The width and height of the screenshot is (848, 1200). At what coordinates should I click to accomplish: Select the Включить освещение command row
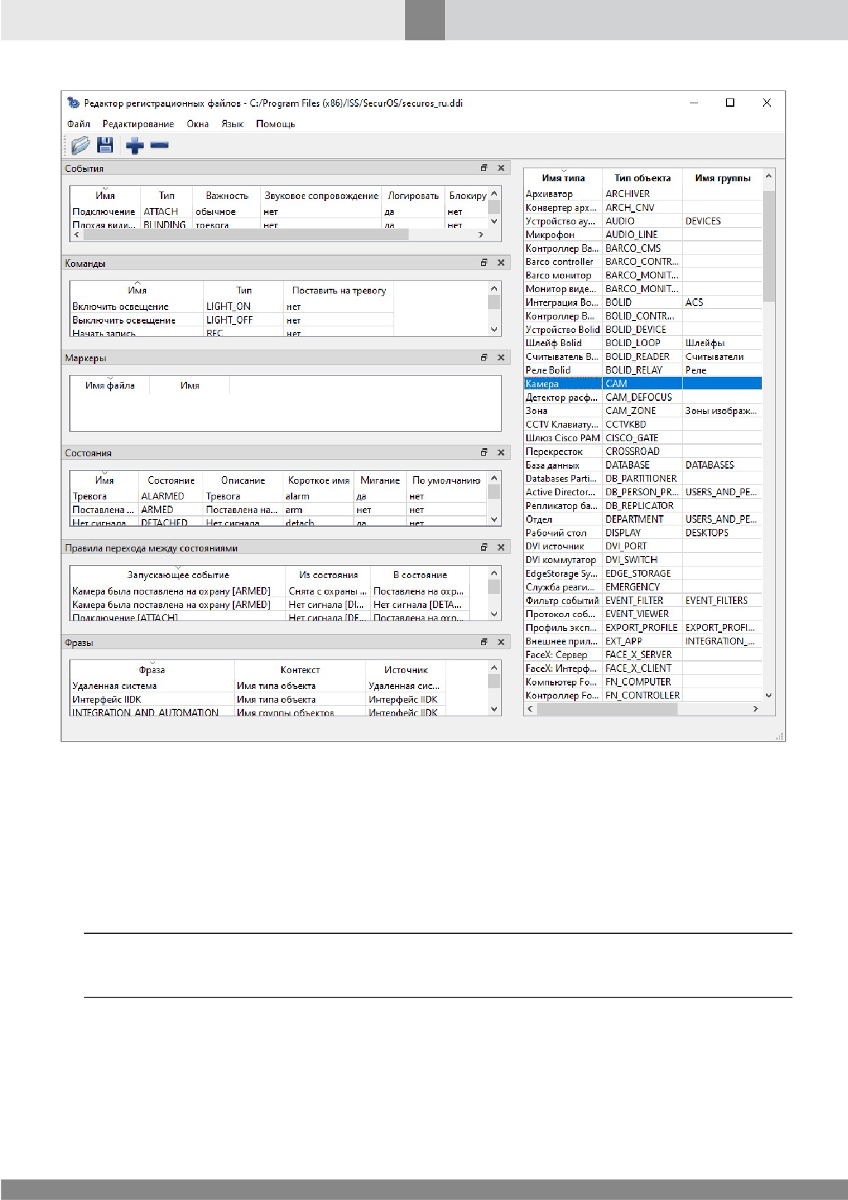[x=232, y=306]
